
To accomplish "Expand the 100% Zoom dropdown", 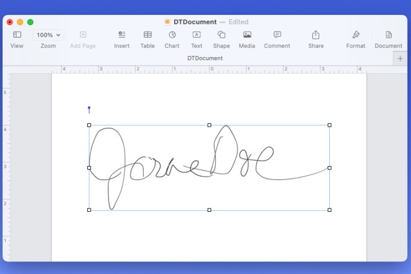I will (x=48, y=35).
